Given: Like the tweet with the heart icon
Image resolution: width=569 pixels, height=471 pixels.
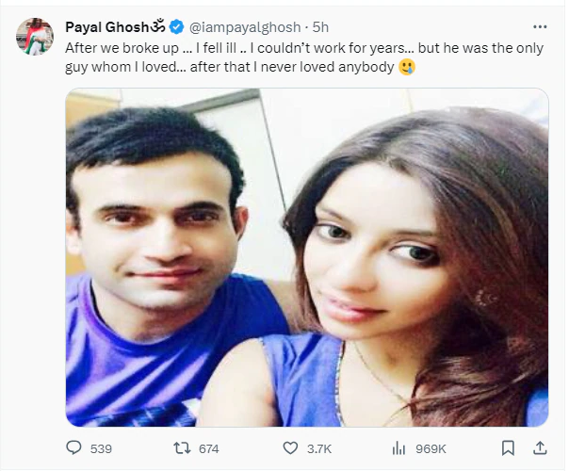Looking at the screenshot, I should pyautogui.click(x=290, y=448).
